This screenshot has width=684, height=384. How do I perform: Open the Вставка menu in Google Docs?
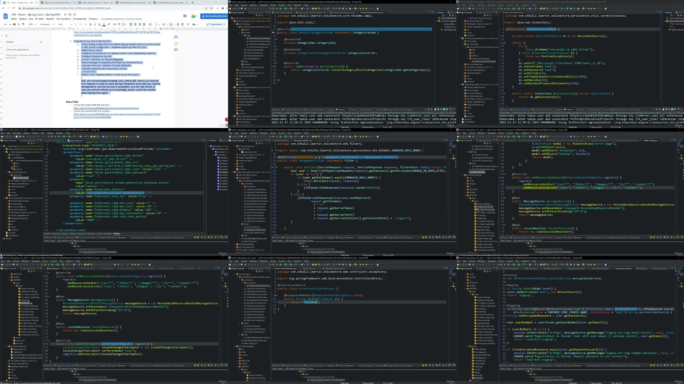point(39,19)
